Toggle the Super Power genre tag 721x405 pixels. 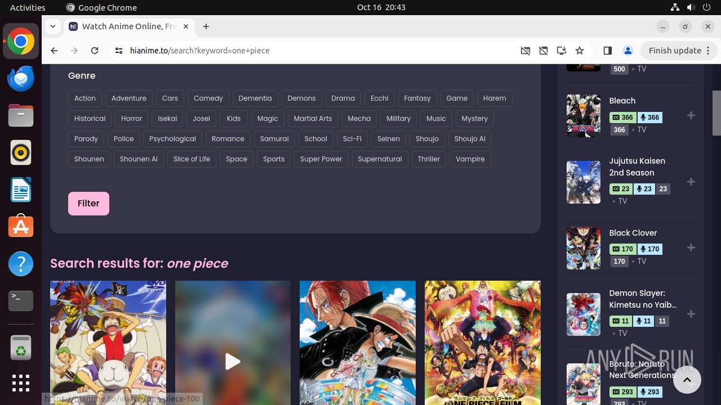321,159
